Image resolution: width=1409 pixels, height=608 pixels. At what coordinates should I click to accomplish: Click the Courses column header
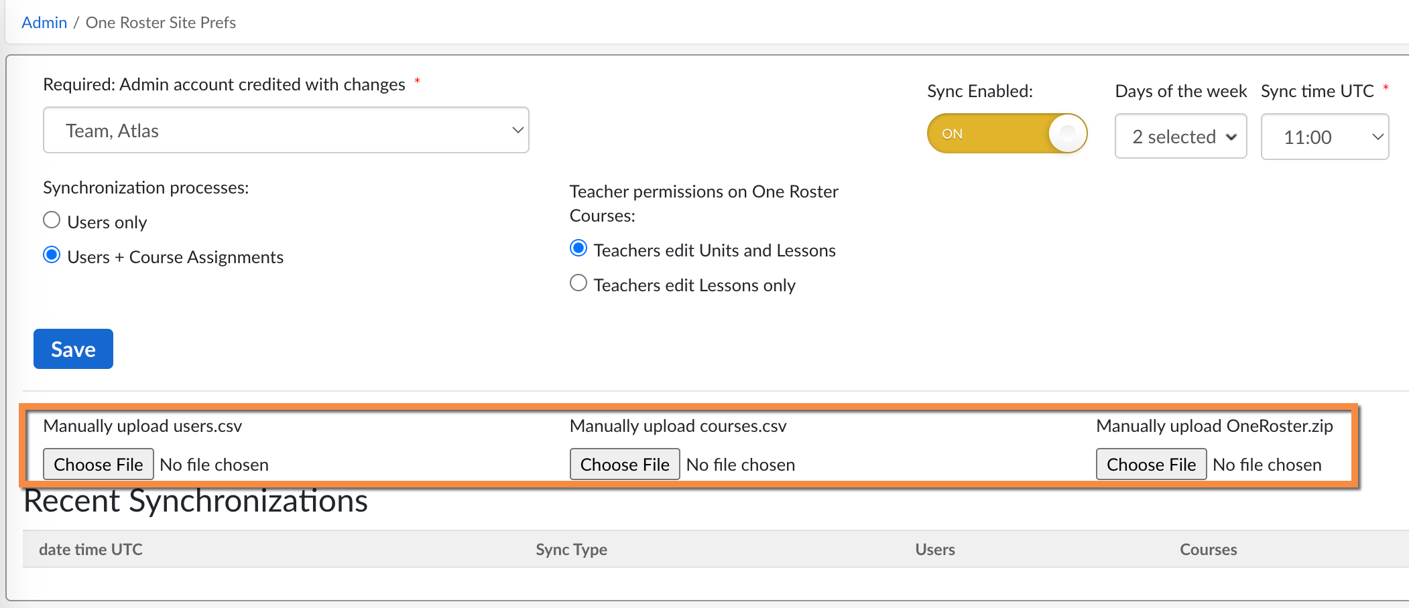click(x=1208, y=550)
